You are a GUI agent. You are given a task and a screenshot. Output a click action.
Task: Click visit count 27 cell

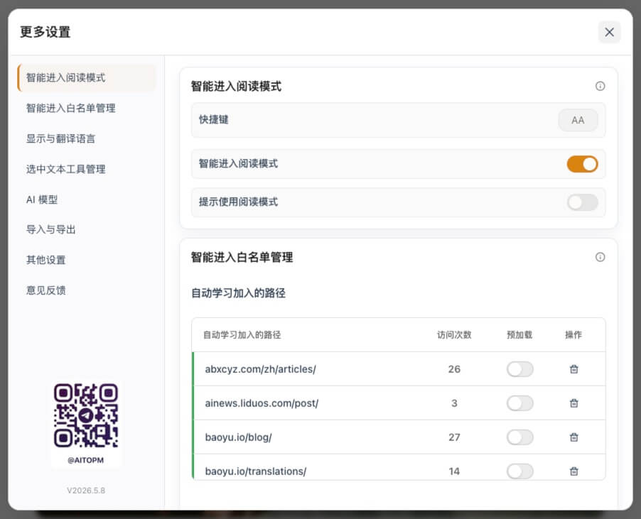[x=454, y=437]
